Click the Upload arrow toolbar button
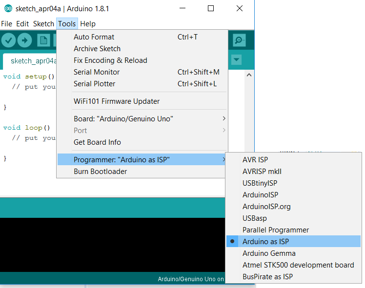365x288 pixels. click(x=25, y=40)
